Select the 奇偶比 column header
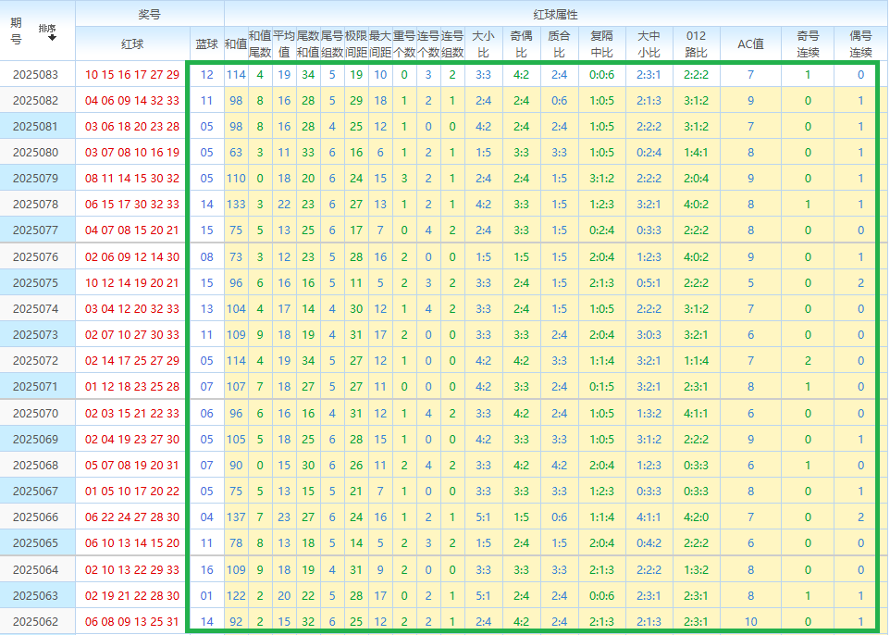The image size is (890, 635). tap(521, 44)
